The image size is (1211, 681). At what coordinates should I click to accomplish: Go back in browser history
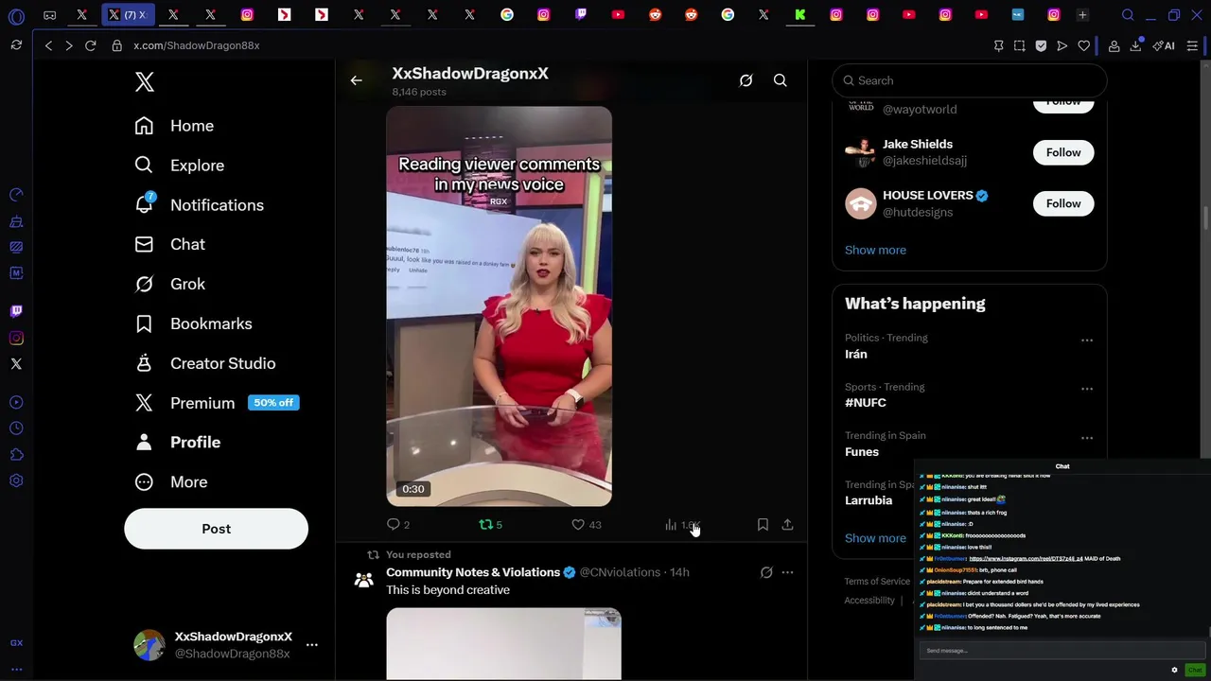tap(48, 45)
